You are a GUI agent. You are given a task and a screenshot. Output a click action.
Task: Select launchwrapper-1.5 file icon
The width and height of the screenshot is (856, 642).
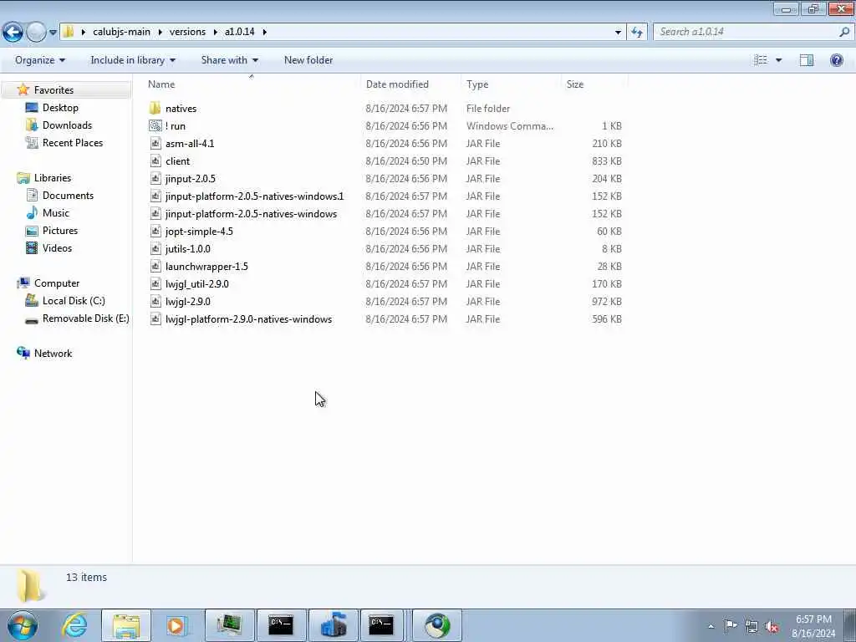pyautogui.click(x=155, y=267)
